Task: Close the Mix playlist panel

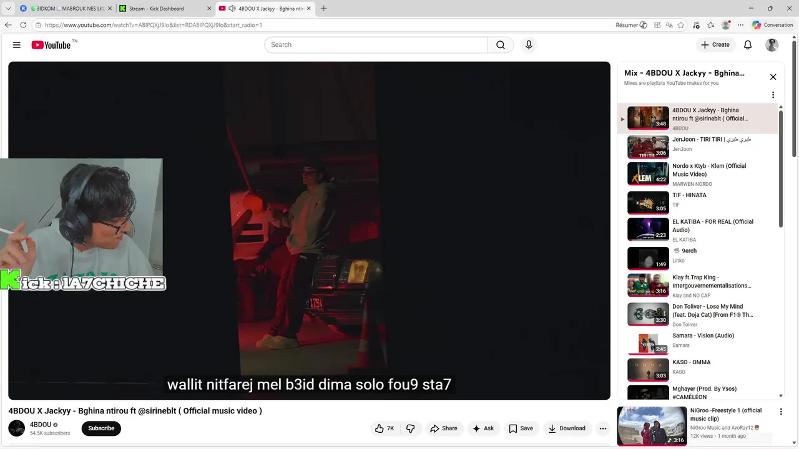Action: point(773,77)
